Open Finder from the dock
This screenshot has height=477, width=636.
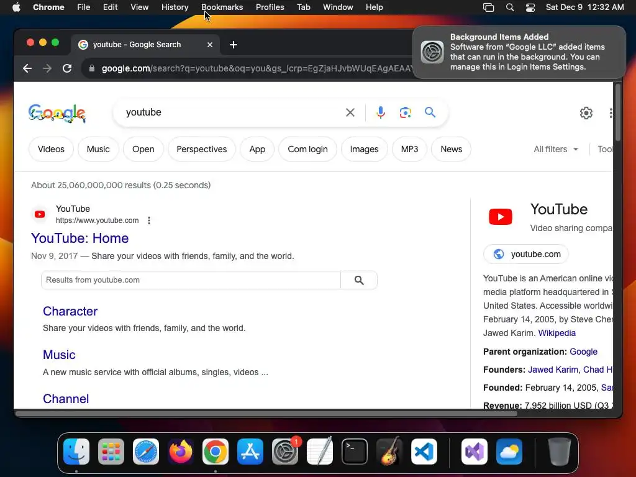click(x=76, y=452)
